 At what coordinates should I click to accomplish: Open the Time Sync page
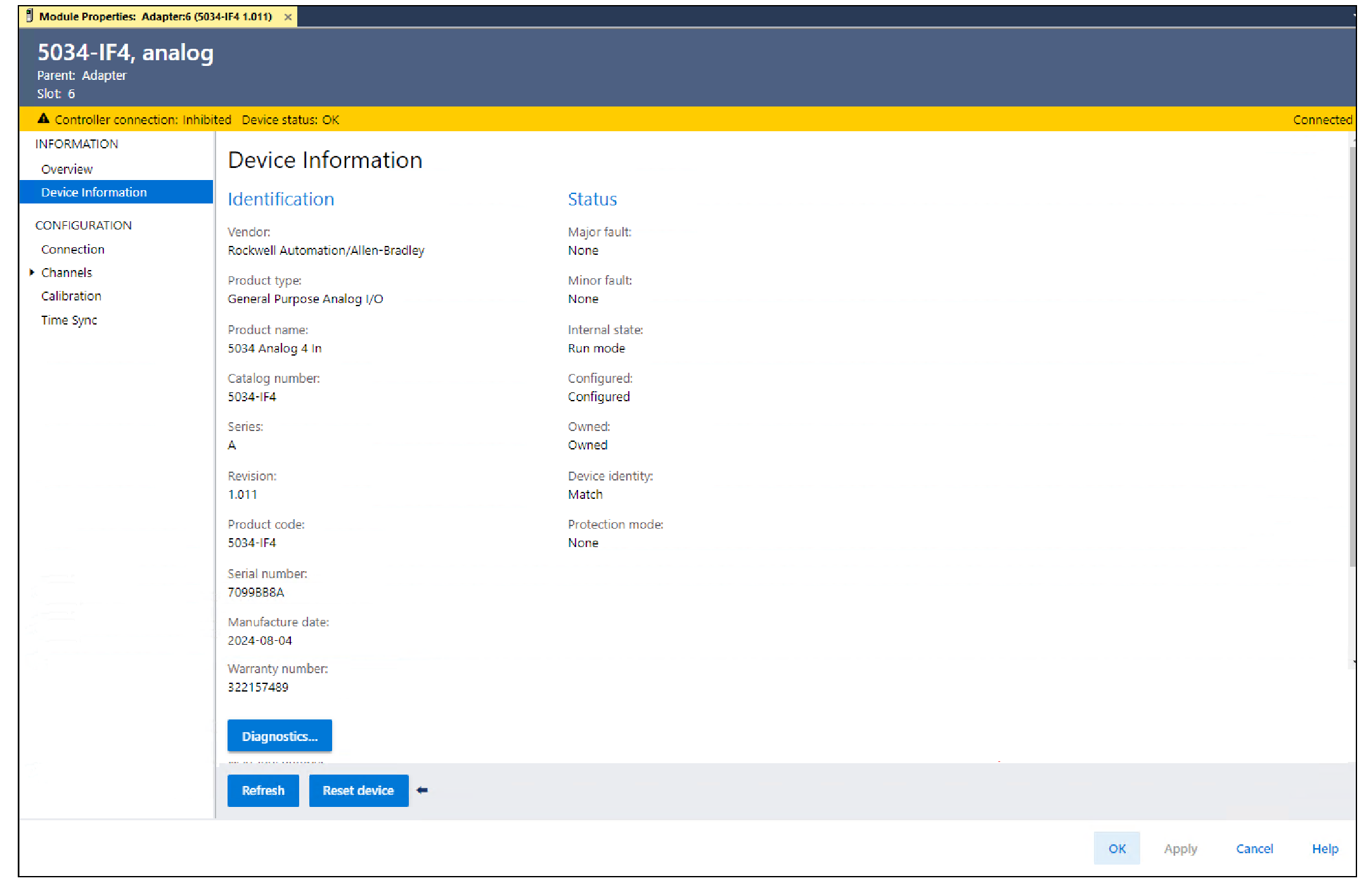pyautogui.click(x=69, y=320)
